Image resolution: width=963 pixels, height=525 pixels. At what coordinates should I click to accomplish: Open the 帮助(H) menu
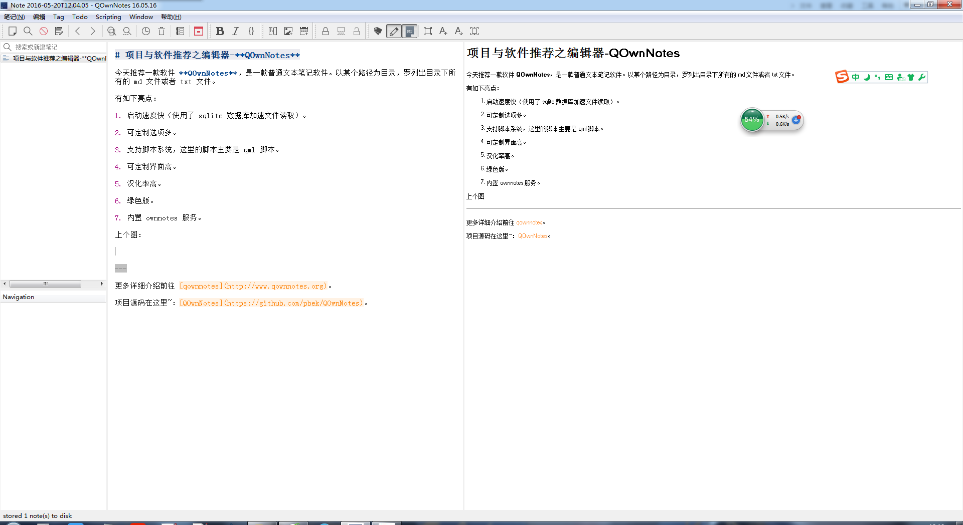click(x=171, y=17)
